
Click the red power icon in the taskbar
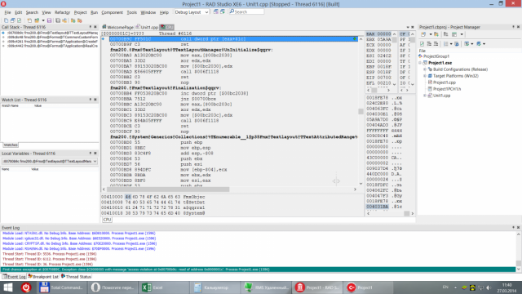pyautogui.click(x=26, y=287)
